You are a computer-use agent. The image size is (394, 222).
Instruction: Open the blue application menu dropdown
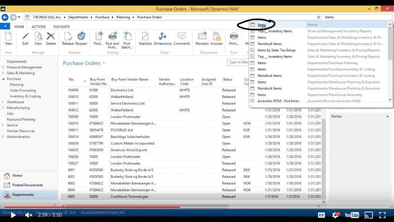click(5, 26)
